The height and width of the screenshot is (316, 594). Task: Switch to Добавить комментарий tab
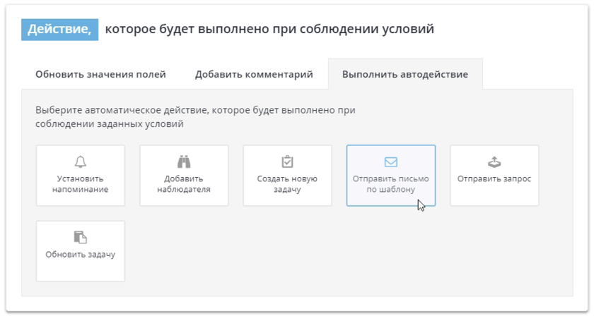coord(254,74)
